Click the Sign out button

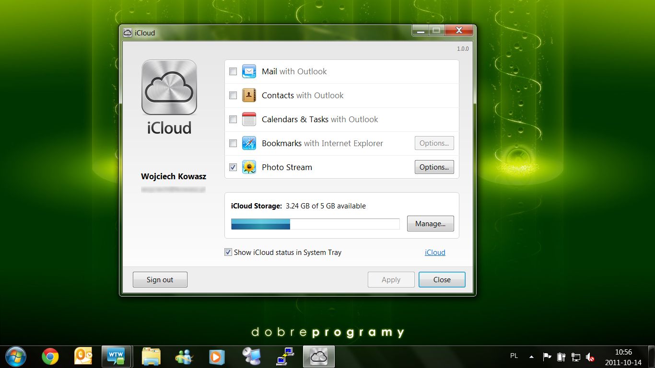click(x=160, y=280)
